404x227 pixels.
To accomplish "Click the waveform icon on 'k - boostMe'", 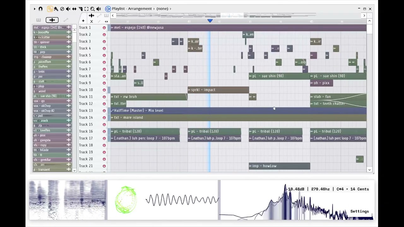I will point(68,32).
